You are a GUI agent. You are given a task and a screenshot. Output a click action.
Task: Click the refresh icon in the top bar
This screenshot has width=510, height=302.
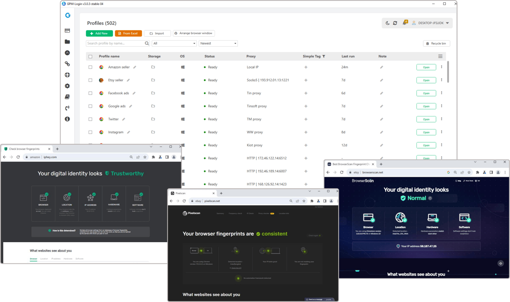[x=395, y=23]
